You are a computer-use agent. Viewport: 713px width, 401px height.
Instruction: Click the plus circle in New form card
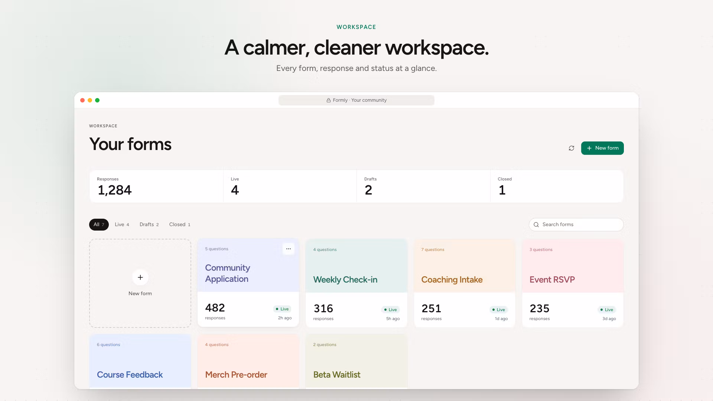pos(140,277)
